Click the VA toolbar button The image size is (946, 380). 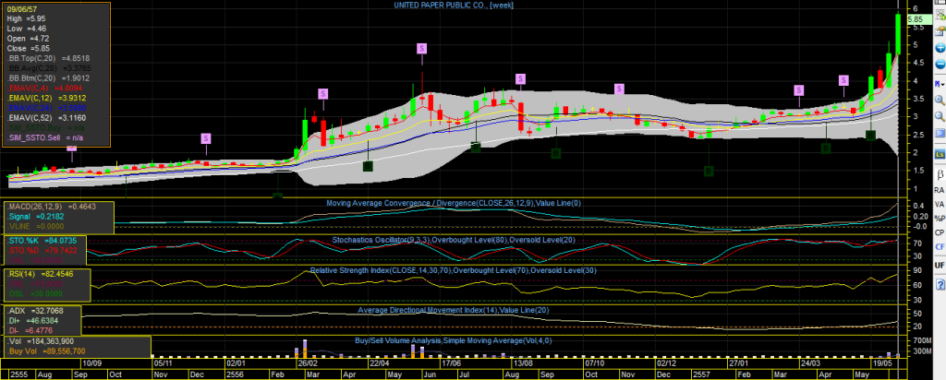pos(940,204)
